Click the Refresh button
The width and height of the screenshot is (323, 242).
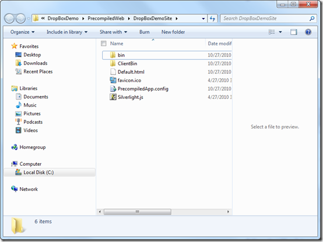(x=212, y=19)
